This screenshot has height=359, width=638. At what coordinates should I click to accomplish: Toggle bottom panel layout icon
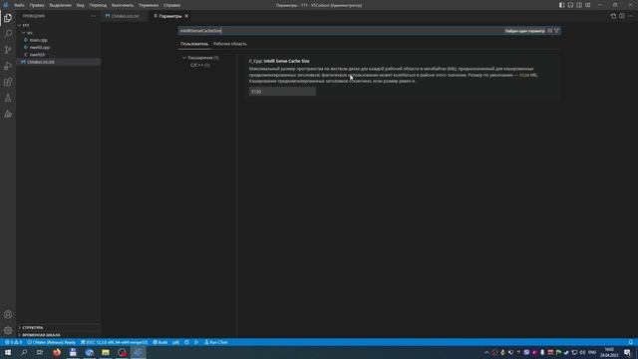point(570,5)
